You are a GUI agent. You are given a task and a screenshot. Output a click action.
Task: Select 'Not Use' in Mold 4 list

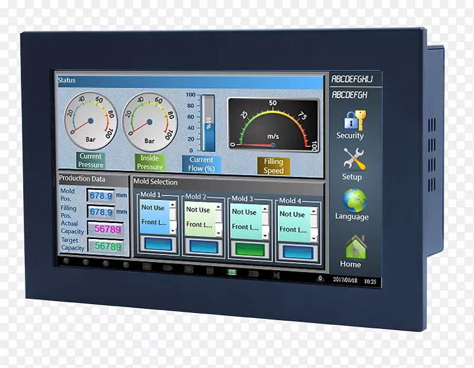point(292,214)
